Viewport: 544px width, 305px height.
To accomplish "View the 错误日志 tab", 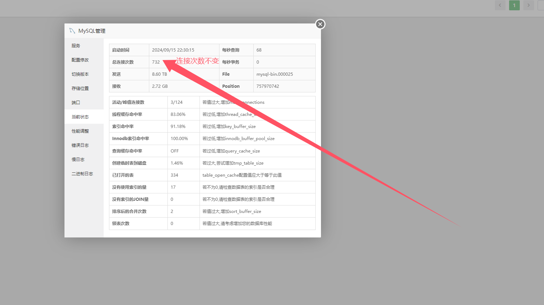I will (84, 145).
